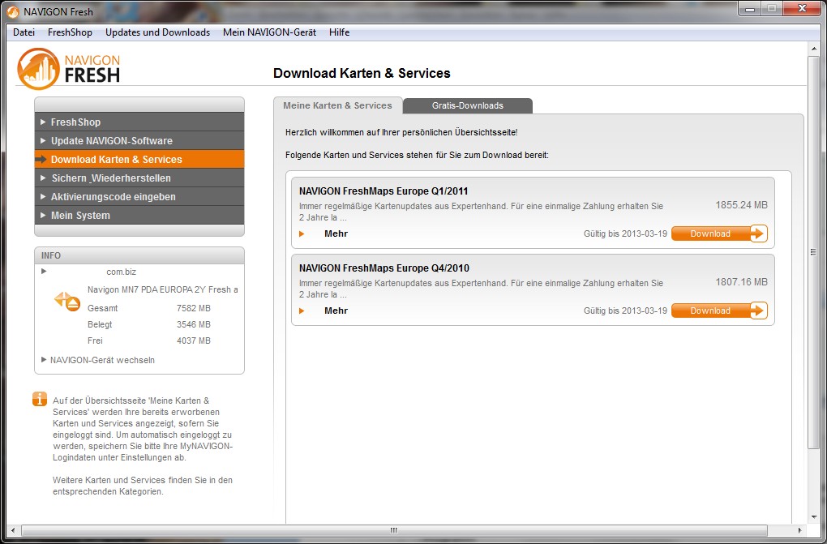
Task: Click the vertical scrollbar up arrow
Action: 813,48
